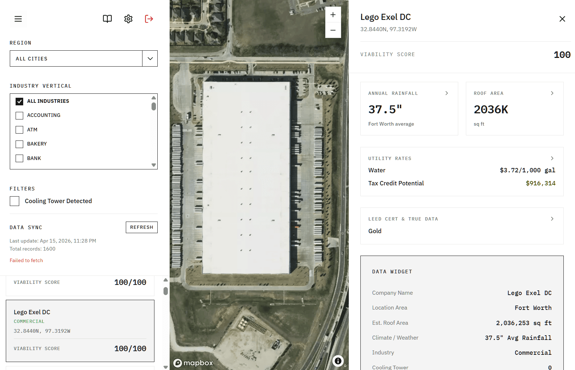Click the 37.5" annual rainfall value
This screenshot has height=370, width=575.
[385, 109]
